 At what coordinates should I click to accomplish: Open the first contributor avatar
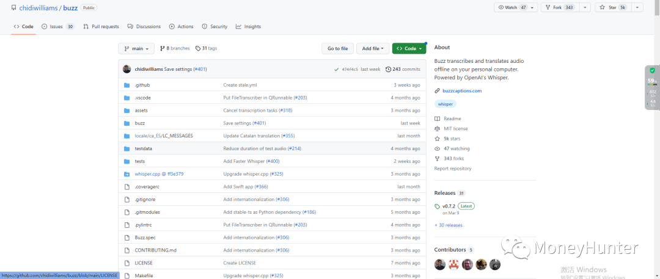tap(440, 264)
